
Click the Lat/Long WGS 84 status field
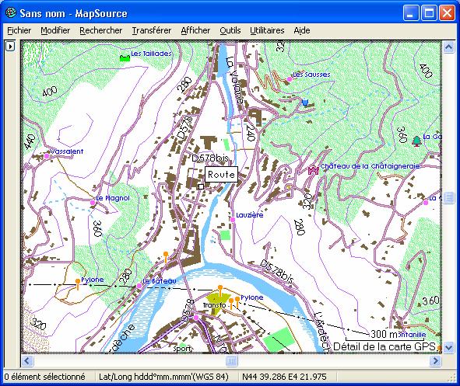click(163, 377)
